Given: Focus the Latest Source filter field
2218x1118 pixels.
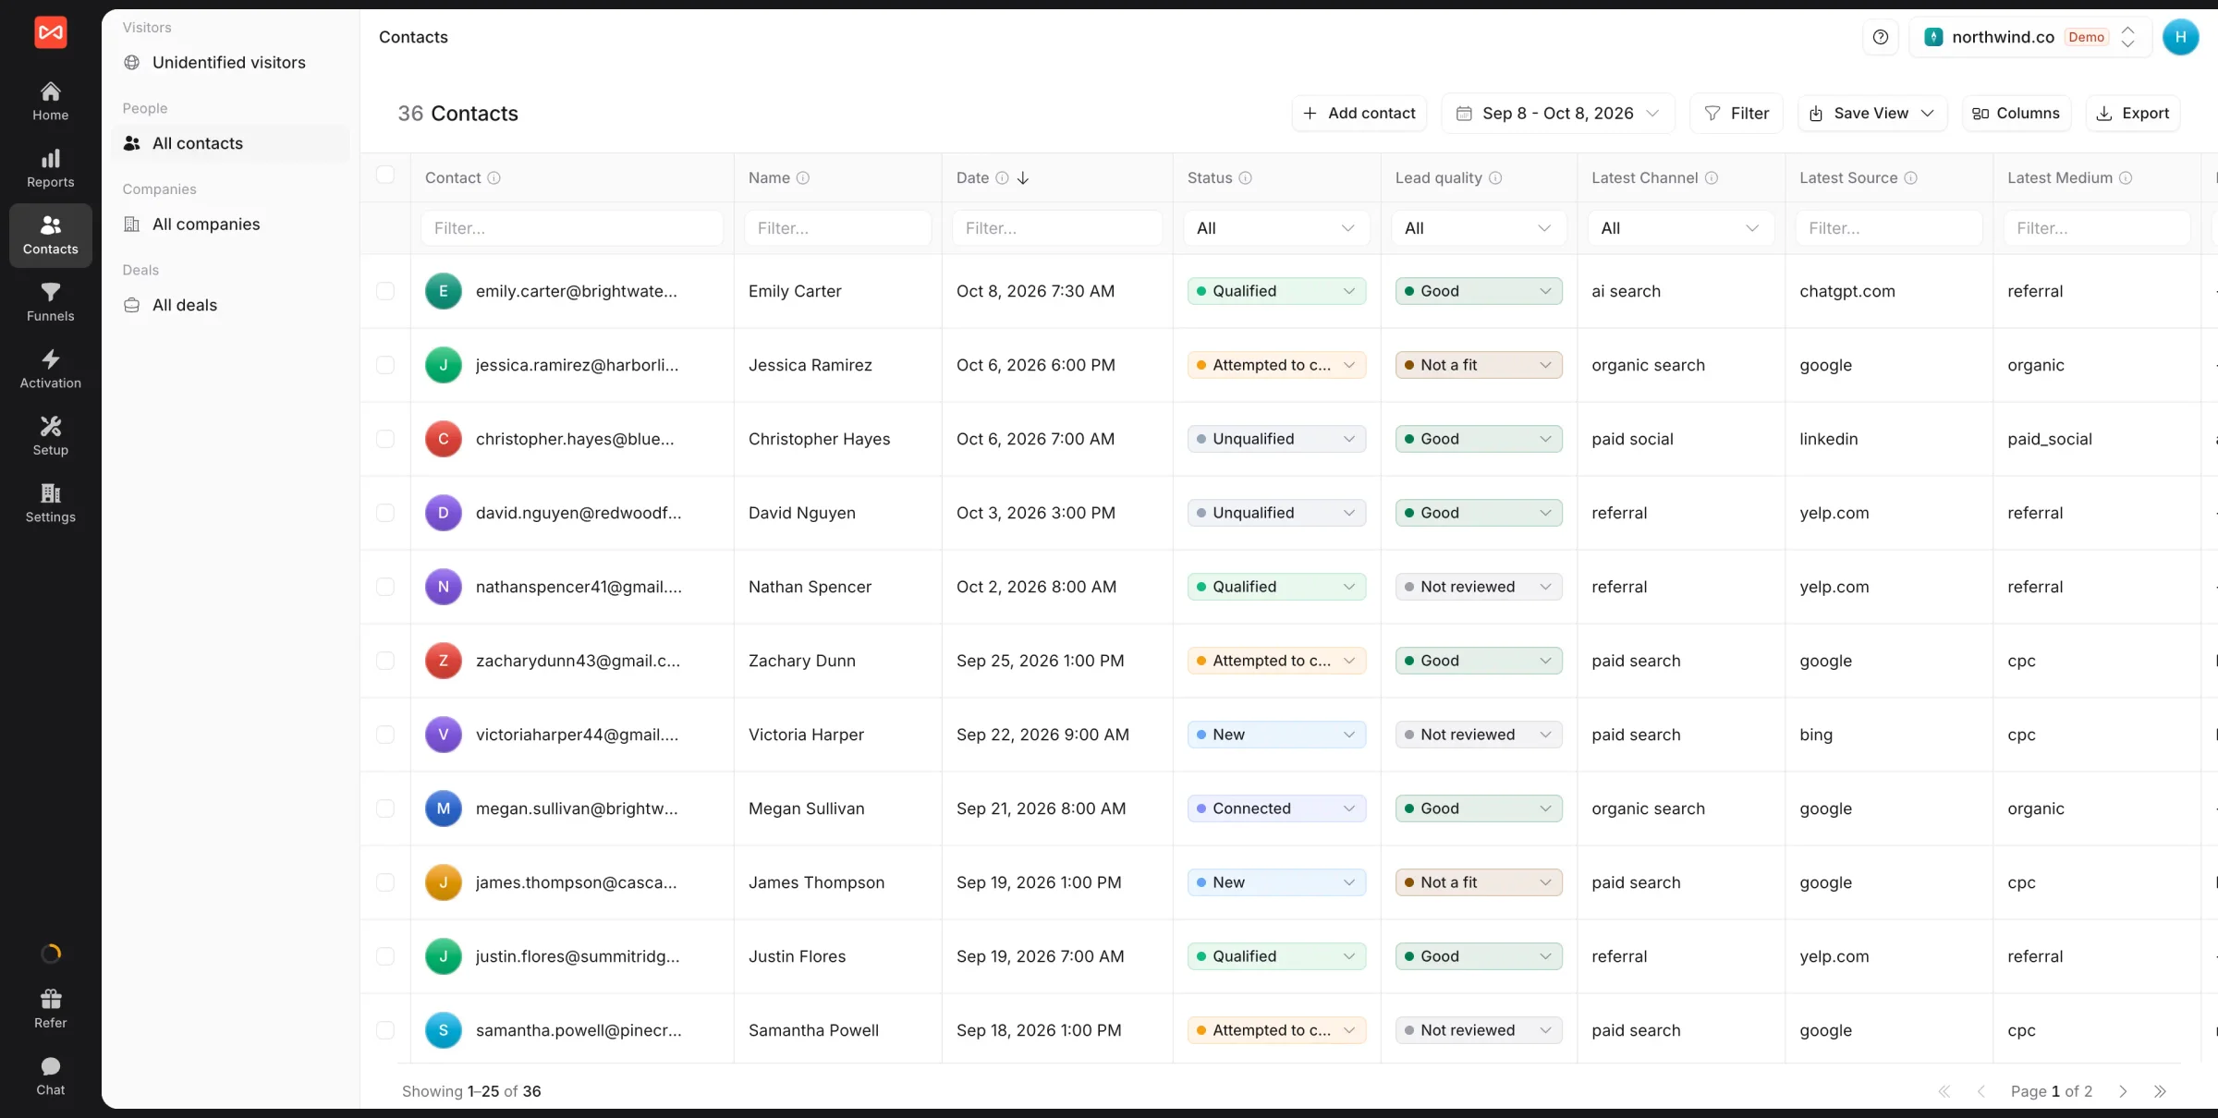Looking at the screenshot, I should tap(1888, 228).
